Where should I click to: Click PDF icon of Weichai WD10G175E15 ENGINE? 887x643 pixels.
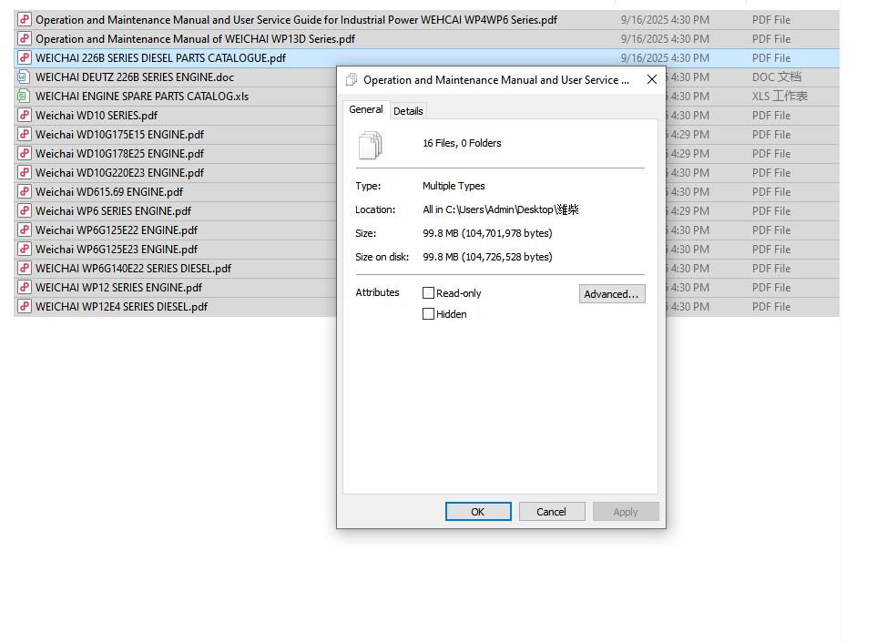tap(24, 135)
